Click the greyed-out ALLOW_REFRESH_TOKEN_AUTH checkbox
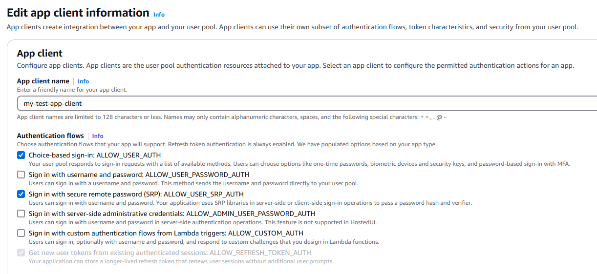Screen dimensions: 597x274 point(21,253)
